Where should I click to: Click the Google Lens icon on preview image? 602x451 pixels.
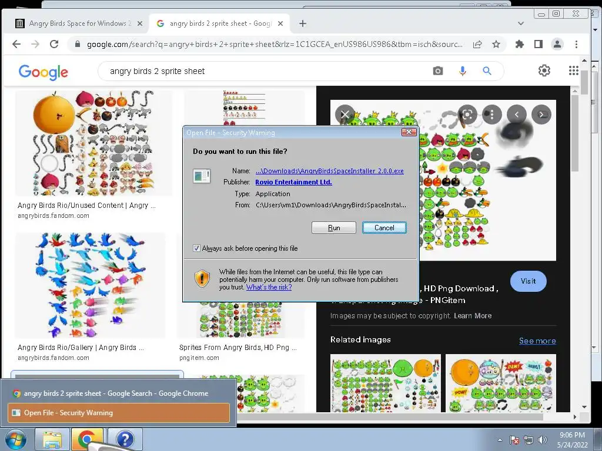[x=467, y=115]
